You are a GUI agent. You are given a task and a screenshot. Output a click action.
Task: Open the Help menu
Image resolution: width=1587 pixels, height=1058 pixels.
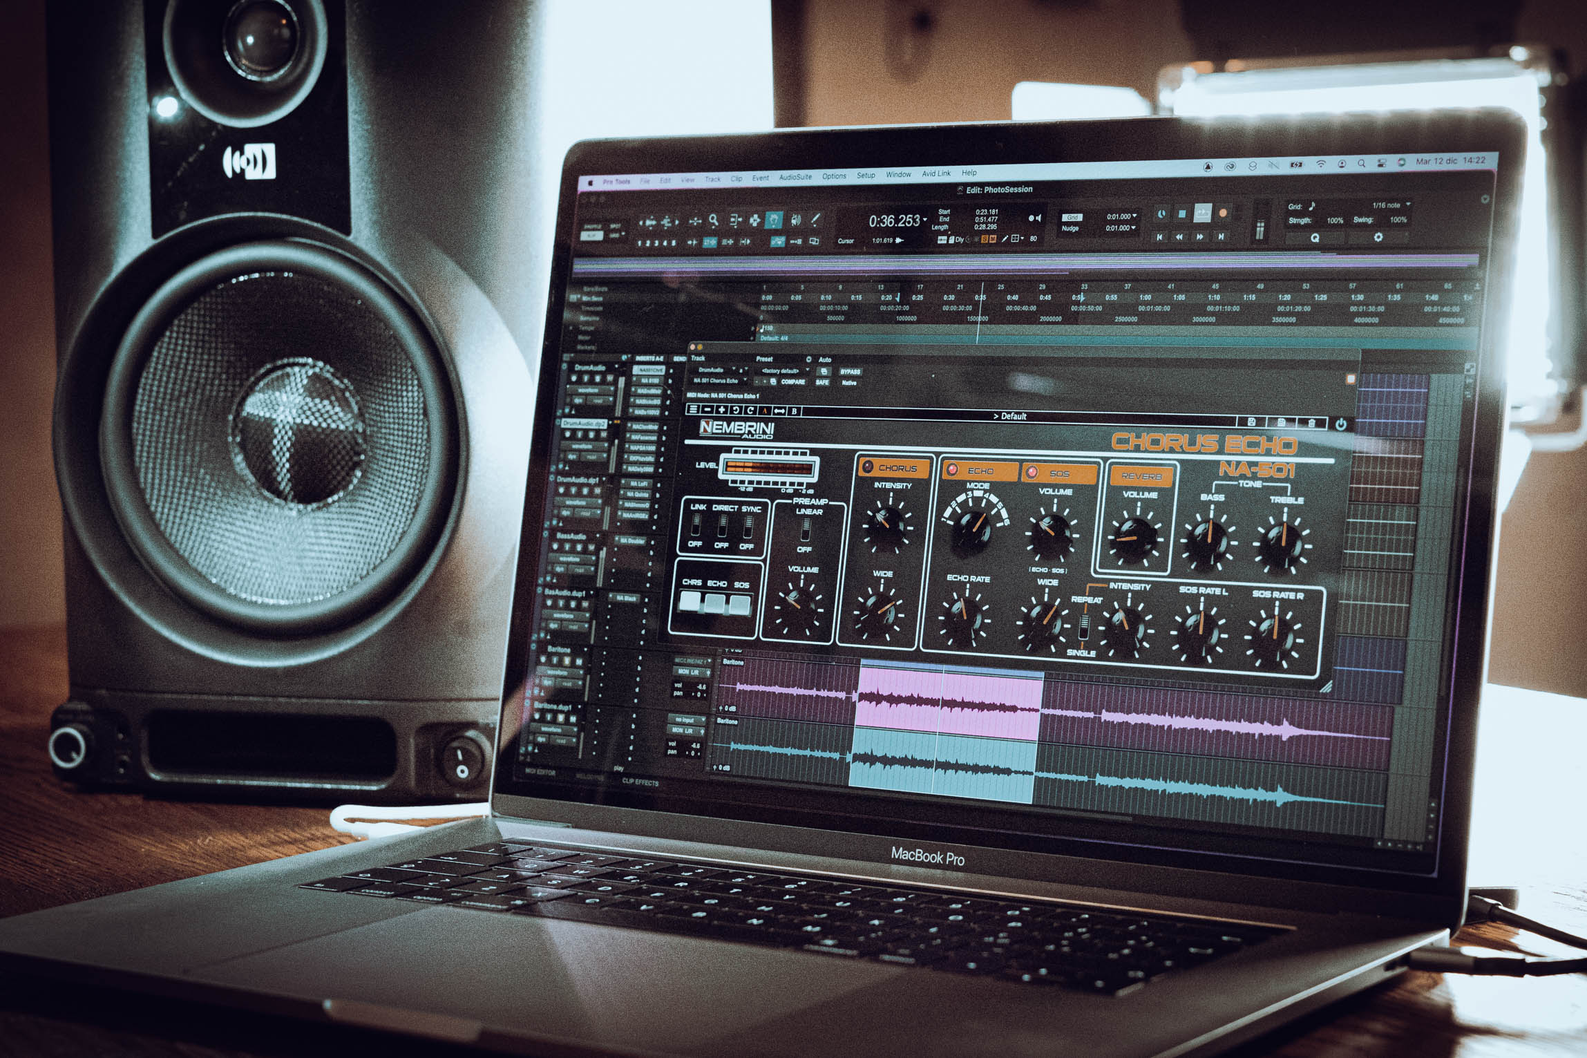(969, 173)
